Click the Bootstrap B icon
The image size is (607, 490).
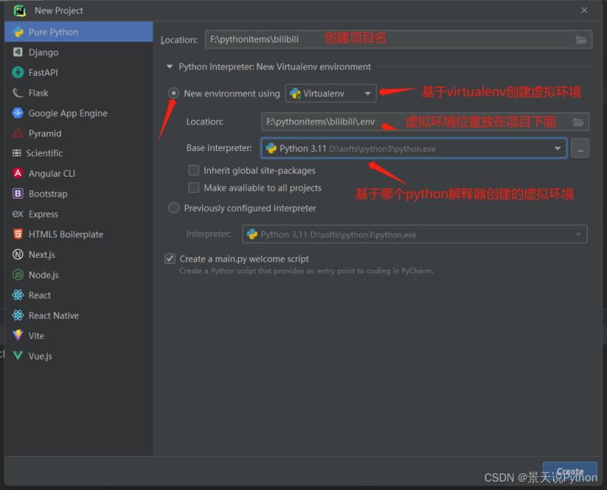tap(17, 193)
